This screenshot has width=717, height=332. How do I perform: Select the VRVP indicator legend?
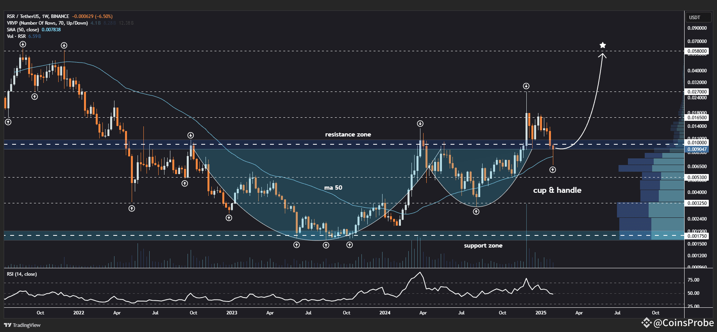47,23
